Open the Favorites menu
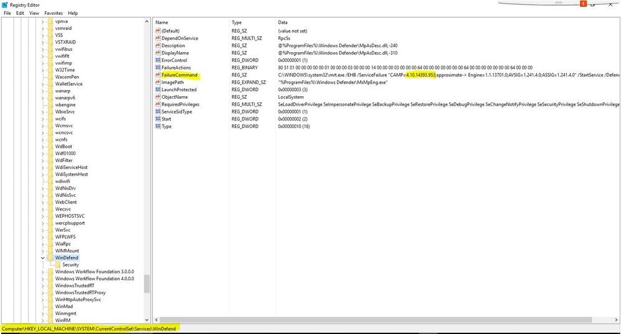Screen dimensions: 621x334 [x=53, y=13]
